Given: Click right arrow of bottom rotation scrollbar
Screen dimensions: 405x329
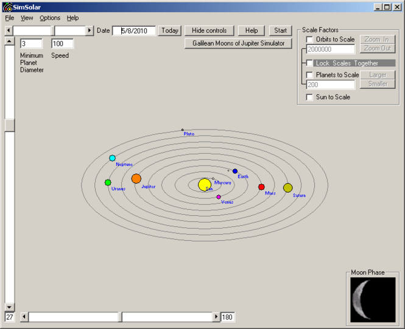Looking at the screenshot, I should 216,317.
